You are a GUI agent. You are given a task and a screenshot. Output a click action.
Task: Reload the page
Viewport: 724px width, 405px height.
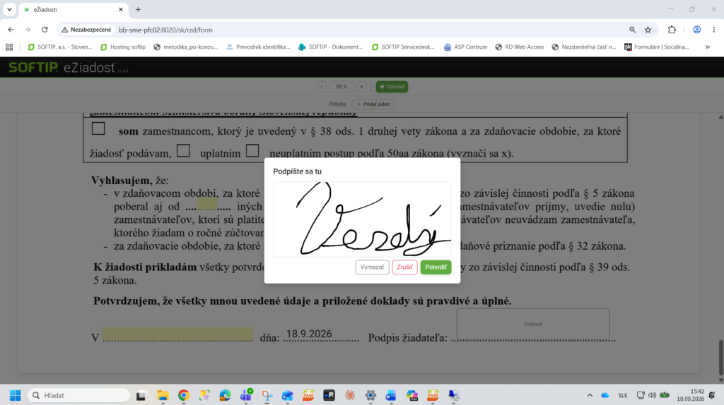coord(45,30)
